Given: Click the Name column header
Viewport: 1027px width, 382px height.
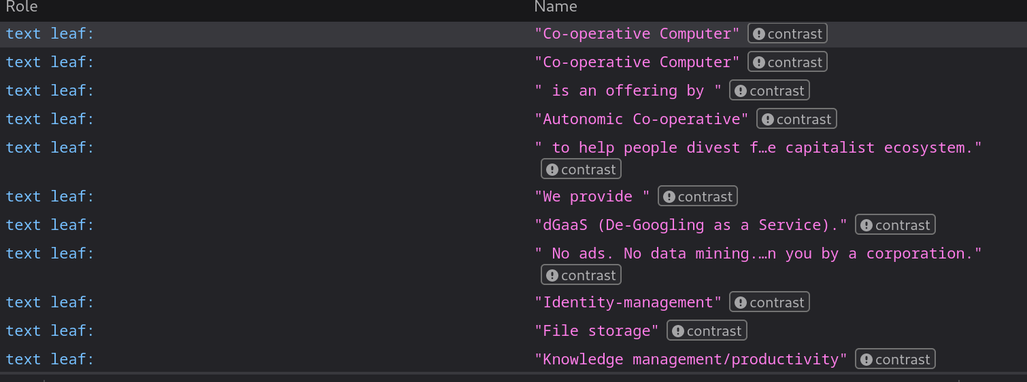Looking at the screenshot, I should click(x=555, y=7).
